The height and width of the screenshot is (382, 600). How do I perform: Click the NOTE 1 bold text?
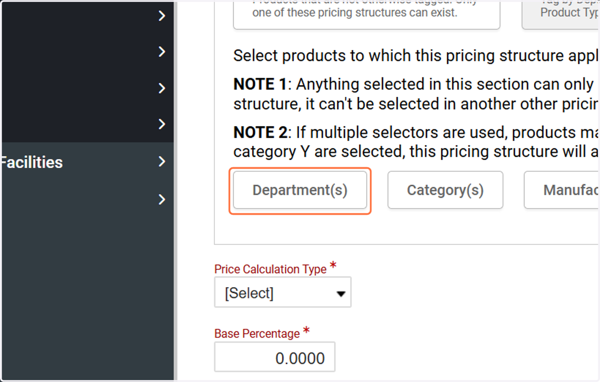(x=260, y=84)
